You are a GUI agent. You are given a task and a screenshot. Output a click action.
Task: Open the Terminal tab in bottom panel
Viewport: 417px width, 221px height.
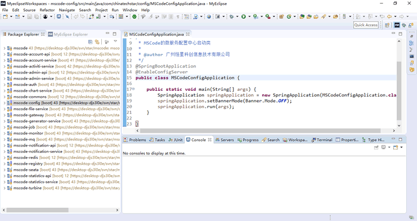(324, 140)
